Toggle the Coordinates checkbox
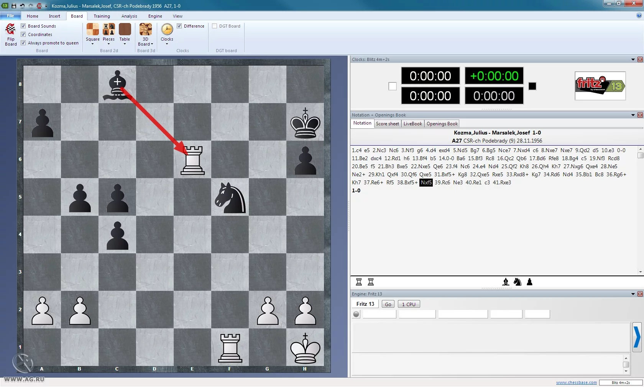This screenshot has height=387, width=644. pos(23,34)
